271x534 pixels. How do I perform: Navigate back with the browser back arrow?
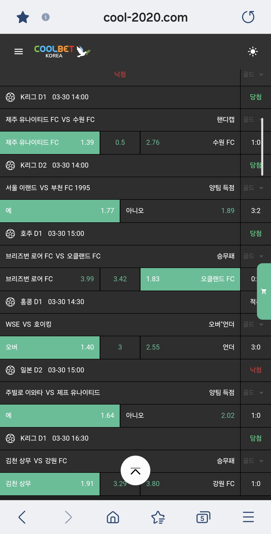tap(22, 517)
